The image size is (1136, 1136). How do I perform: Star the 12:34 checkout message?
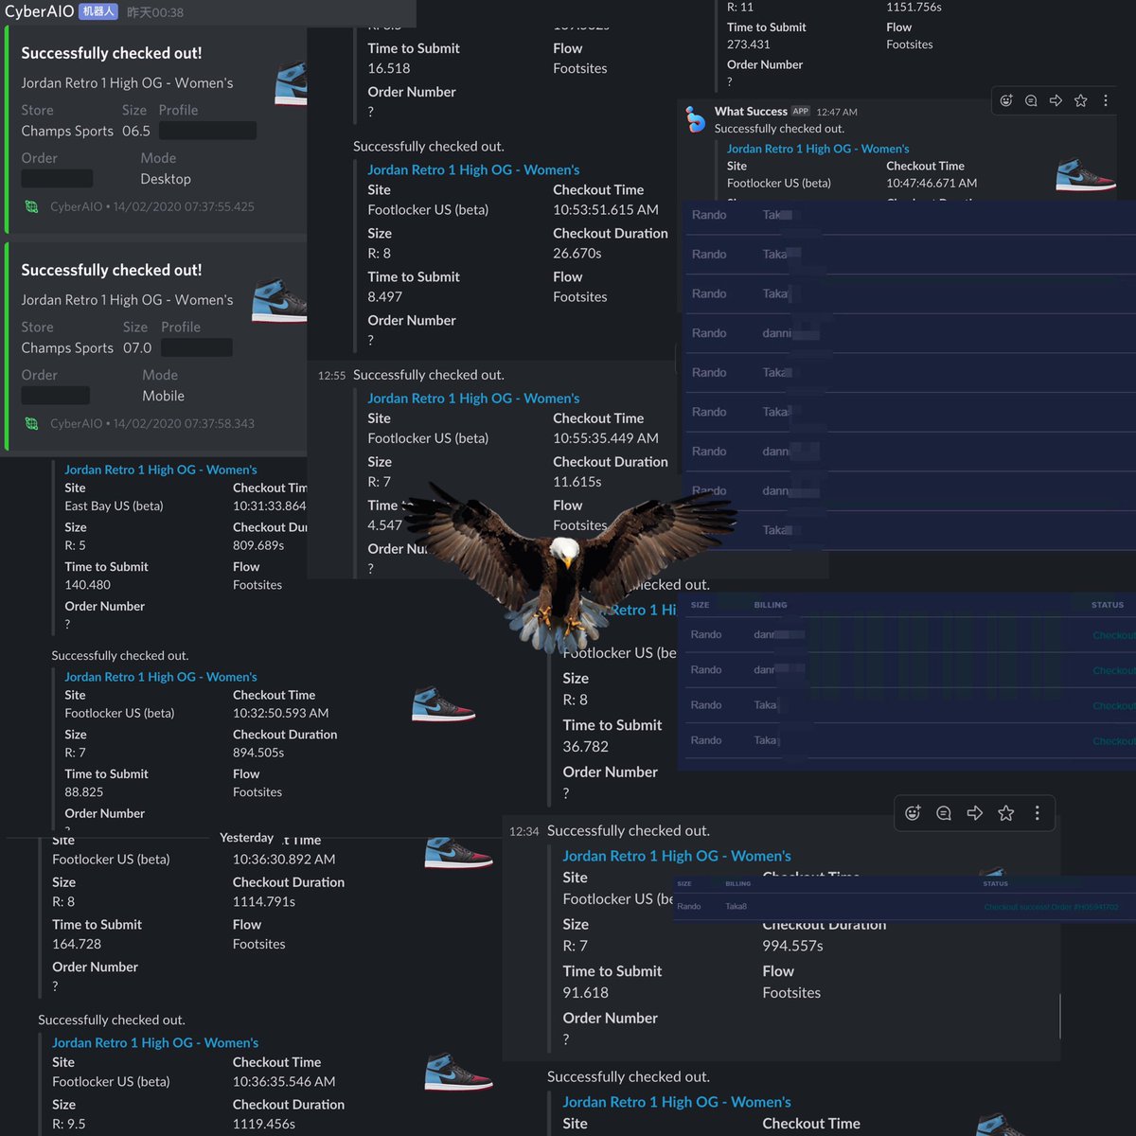pos(1006,813)
